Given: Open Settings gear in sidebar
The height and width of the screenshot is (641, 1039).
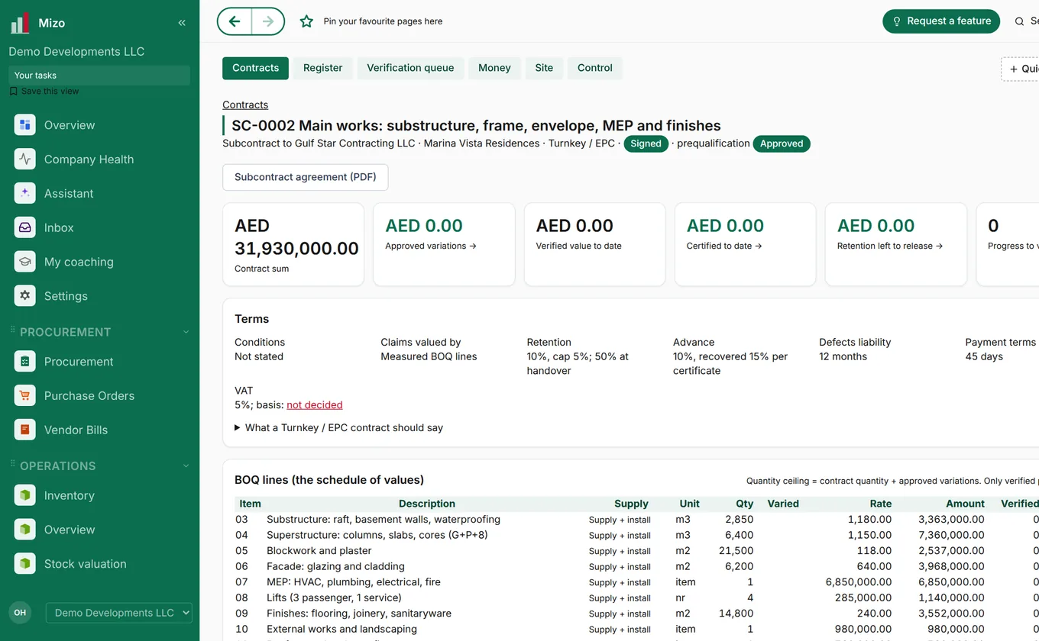Looking at the screenshot, I should [25, 296].
